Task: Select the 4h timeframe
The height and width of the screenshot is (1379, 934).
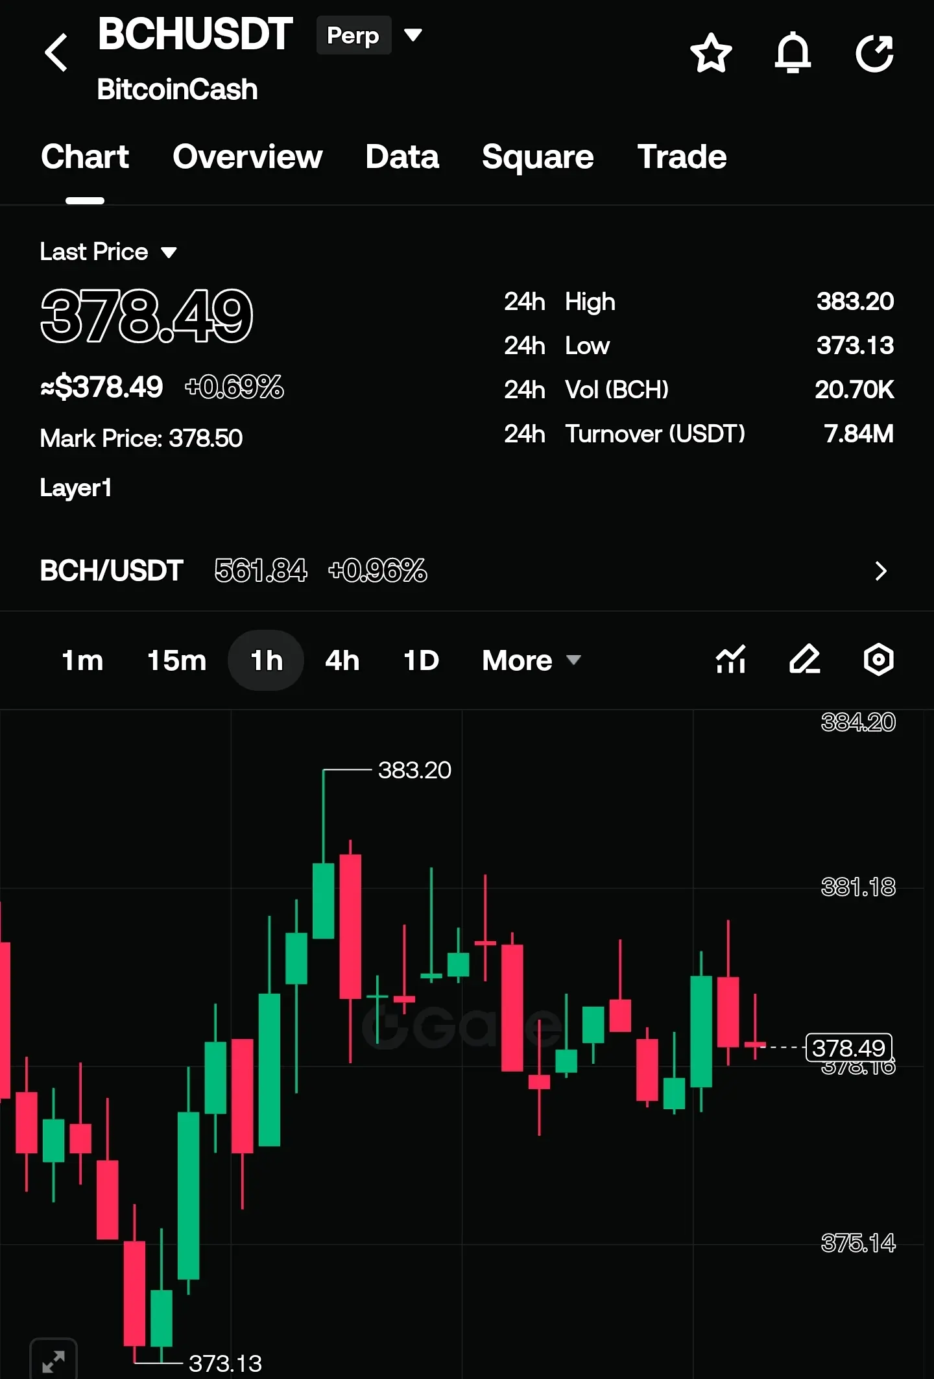Action: (342, 660)
